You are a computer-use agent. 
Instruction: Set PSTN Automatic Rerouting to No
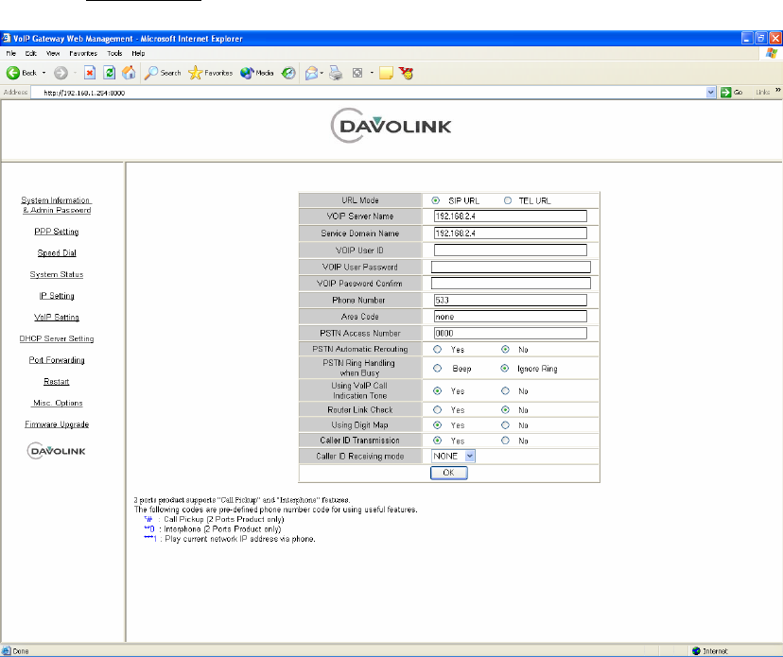505,350
